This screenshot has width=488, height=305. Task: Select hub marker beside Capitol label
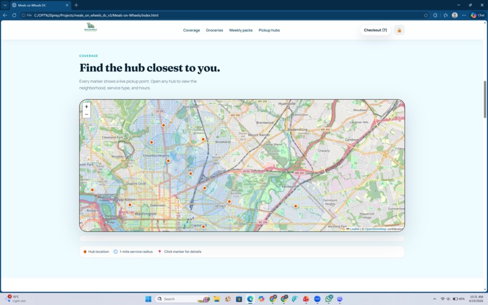203,226
